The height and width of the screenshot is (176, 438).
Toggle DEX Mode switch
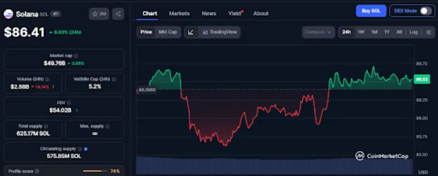pos(426,11)
